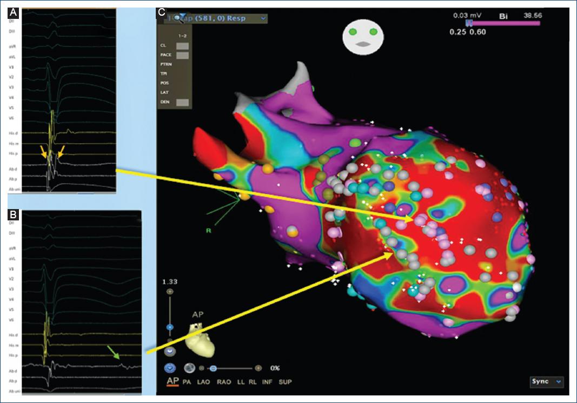The width and height of the screenshot is (577, 403).
Task: Click the head orientation indicator icon
Action: (365, 38)
